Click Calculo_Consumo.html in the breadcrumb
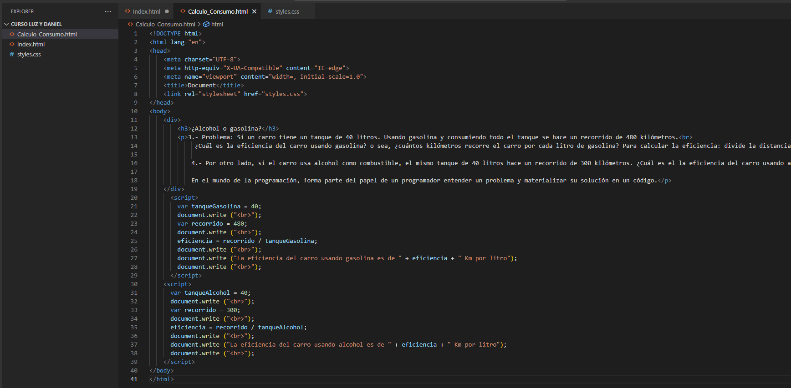This screenshot has width=791, height=388. click(x=165, y=24)
